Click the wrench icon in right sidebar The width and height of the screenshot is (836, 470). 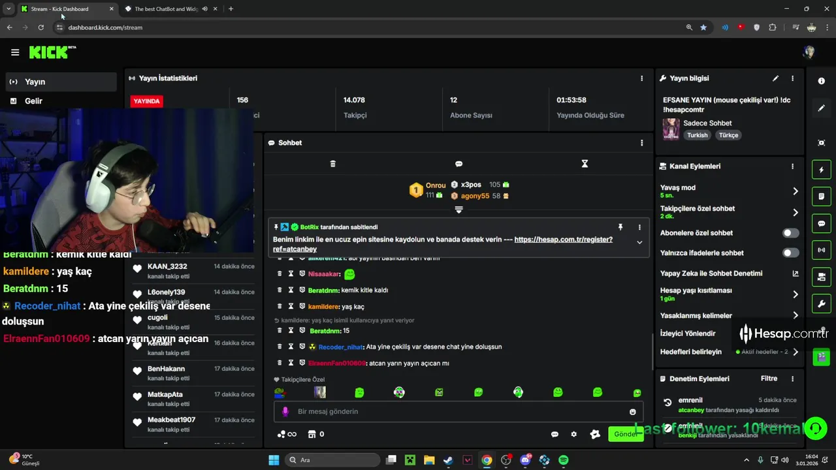822,304
